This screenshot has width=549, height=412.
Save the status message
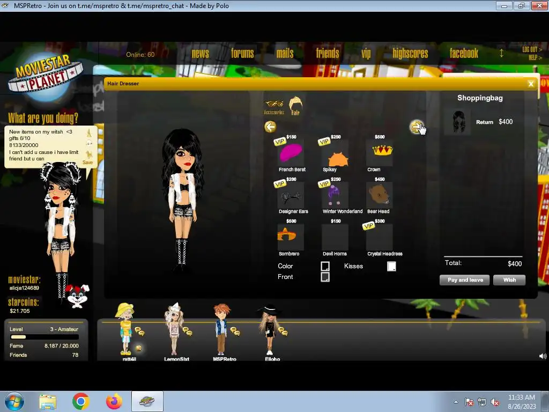87,163
